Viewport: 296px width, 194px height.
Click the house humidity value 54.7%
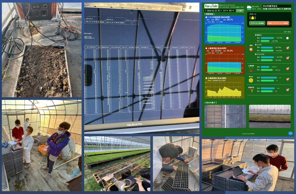(x=230, y=20)
